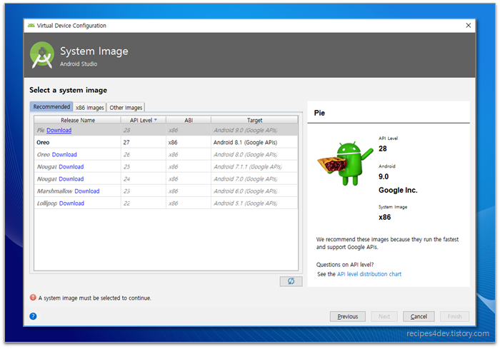
Task: Click the Finish button
Action: pyautogui.click(x=454, y=316)
